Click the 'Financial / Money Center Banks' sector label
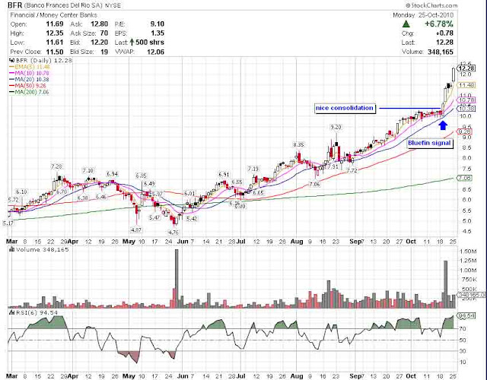487x380 pixels. 54,15
